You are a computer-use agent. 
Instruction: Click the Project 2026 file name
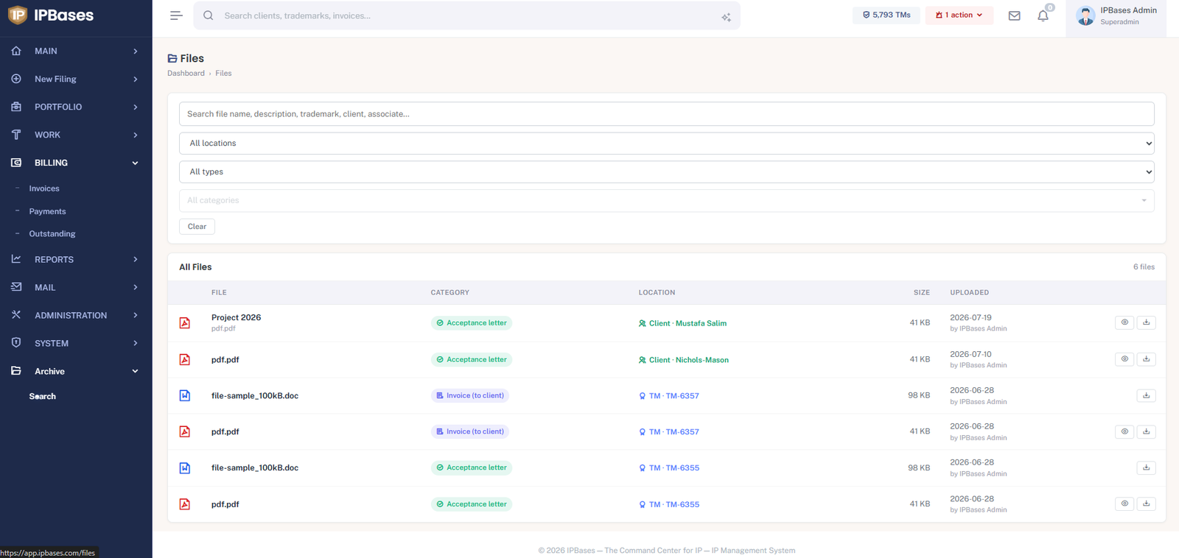(x=236, y=317)
